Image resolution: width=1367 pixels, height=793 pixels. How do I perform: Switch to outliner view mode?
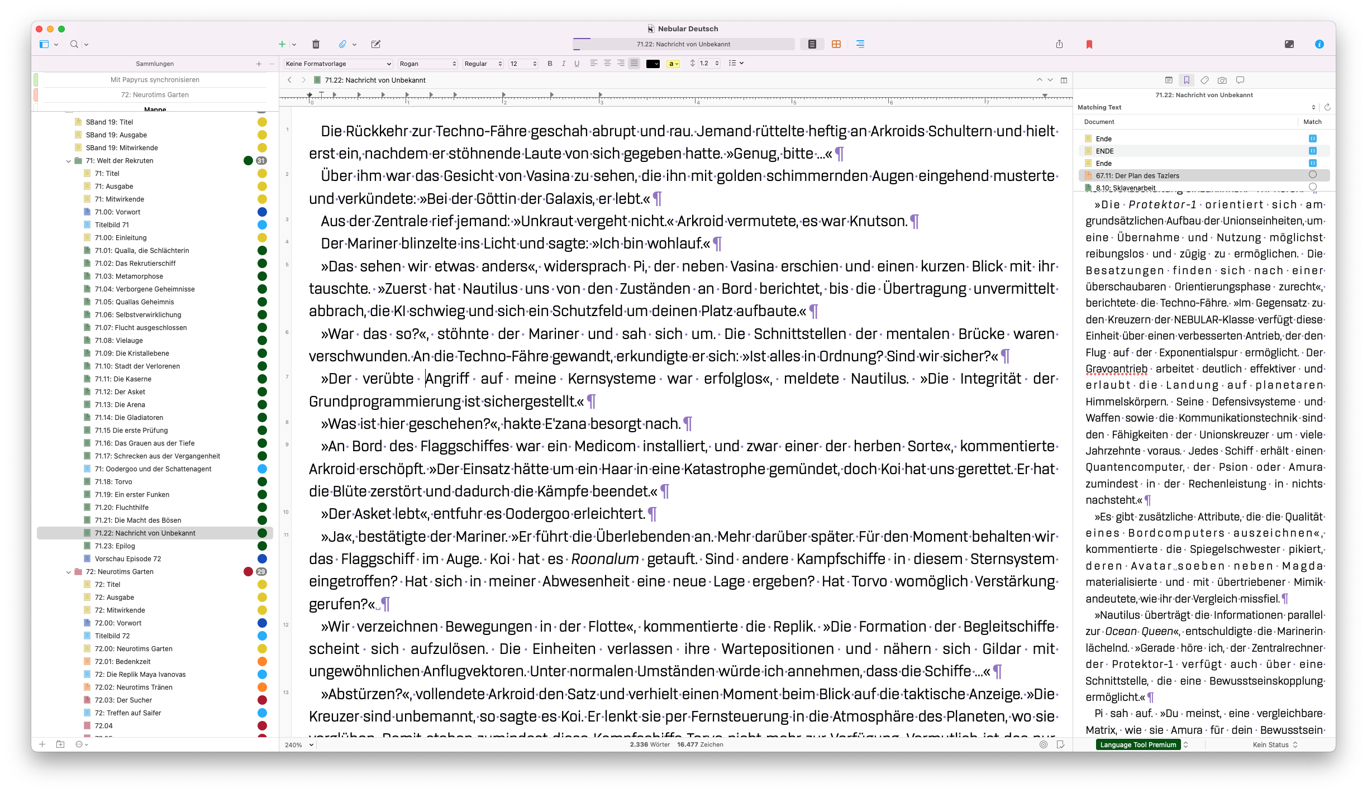coord(860,44)
